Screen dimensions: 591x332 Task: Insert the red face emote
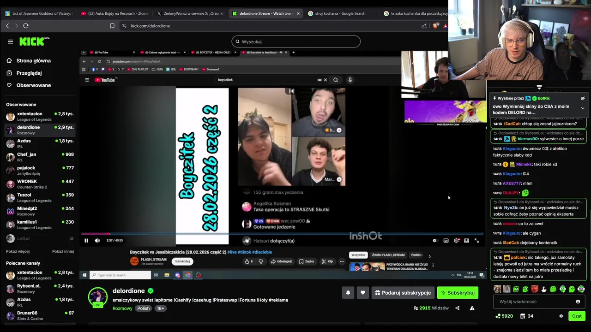tap(534, 289)
